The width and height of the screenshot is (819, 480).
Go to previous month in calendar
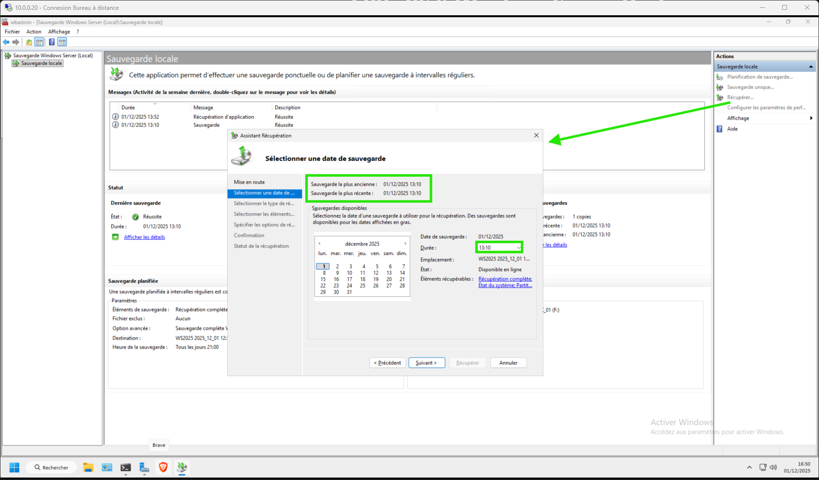pos(319,244)
